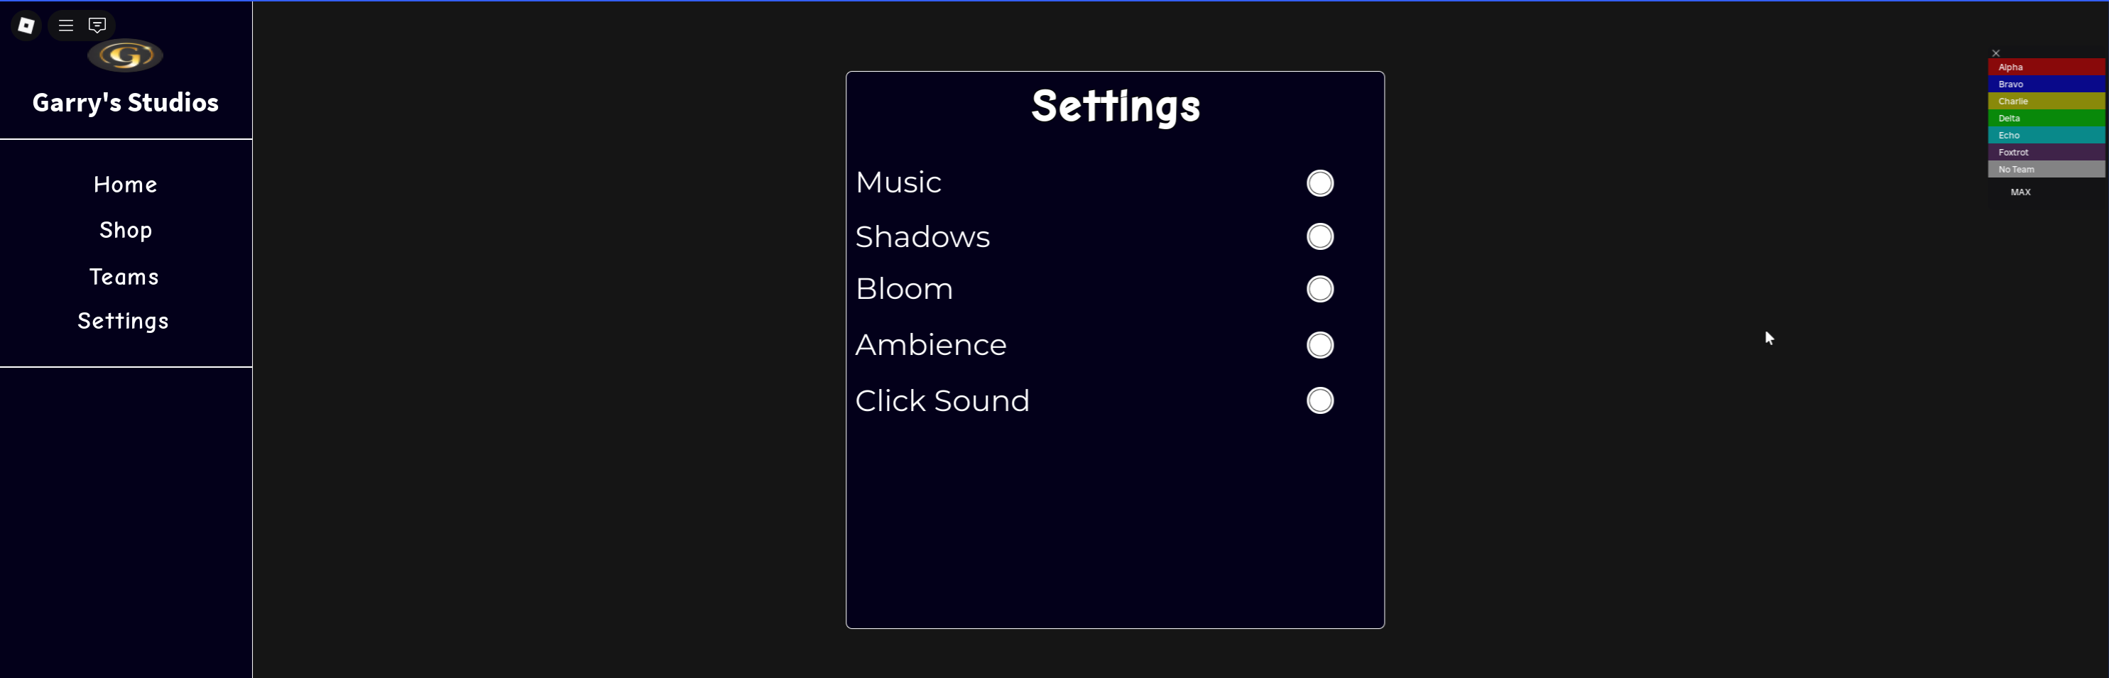Open the Roblox logo menu
2109x678 pixels.
point(26,26)
